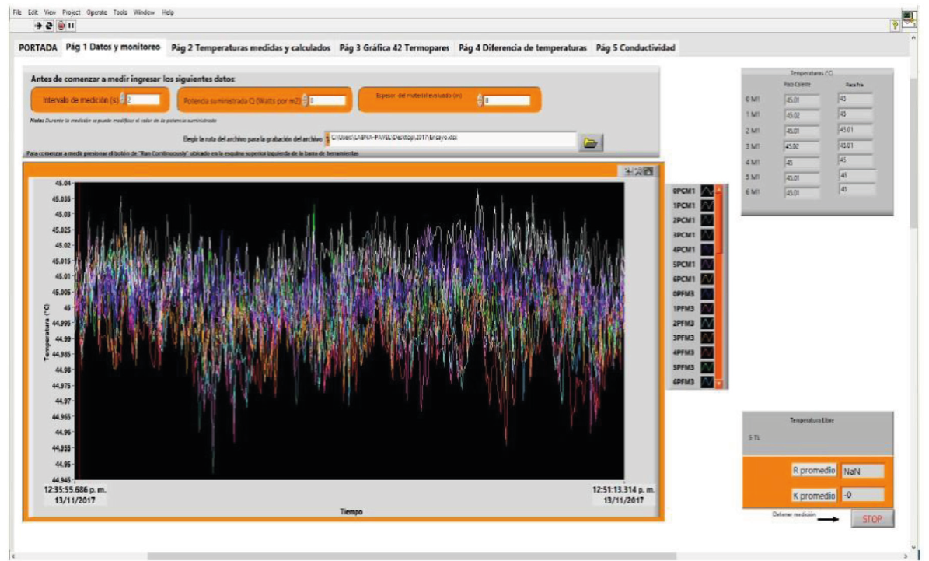This screenshot has width=929, height=561.
Task: Click the Run Continuously toolbar button
Action: (48, 26)
